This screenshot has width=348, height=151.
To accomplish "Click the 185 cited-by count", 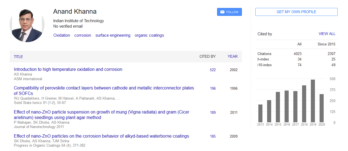I will pyautogui.click(x=213, y=137).
